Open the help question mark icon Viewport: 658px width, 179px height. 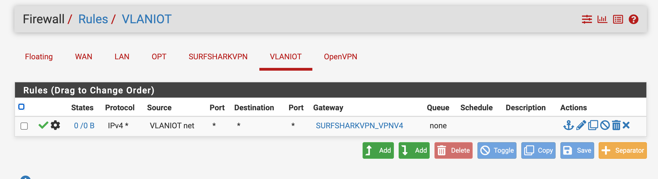point(634,19)
